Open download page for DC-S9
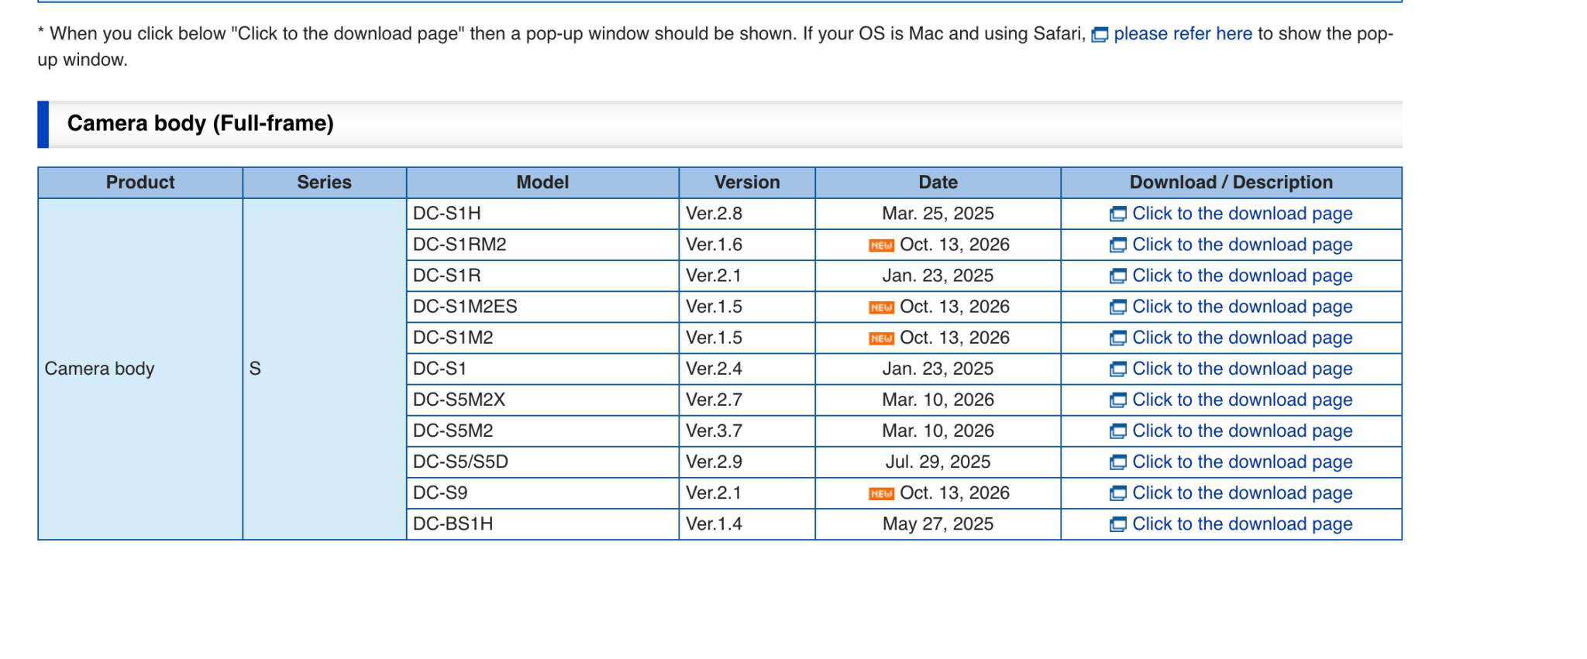1587x659 pixels. point(1242,493)
